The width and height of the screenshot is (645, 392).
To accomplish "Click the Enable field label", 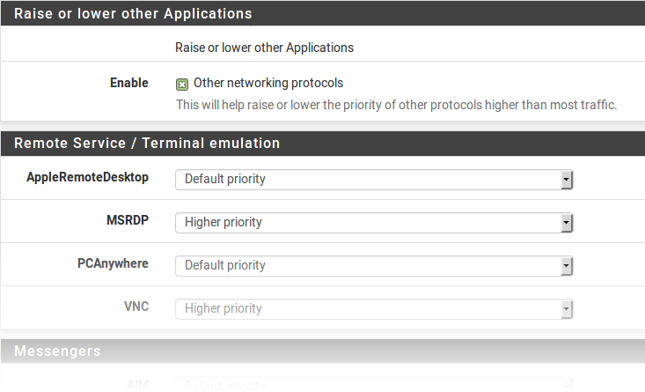I will click(129, 83).
